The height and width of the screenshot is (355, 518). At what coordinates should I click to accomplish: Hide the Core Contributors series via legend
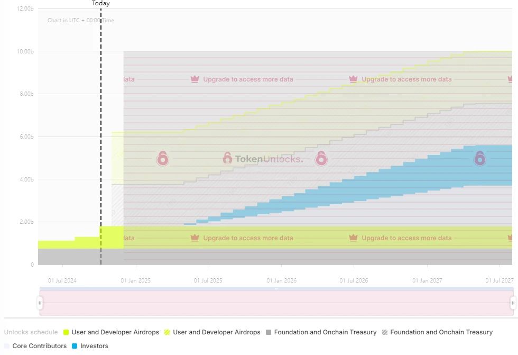click(39, 346)
